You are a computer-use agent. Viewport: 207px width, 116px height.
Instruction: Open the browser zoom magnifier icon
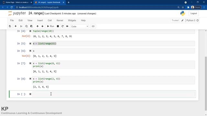(x=179, y=7)
